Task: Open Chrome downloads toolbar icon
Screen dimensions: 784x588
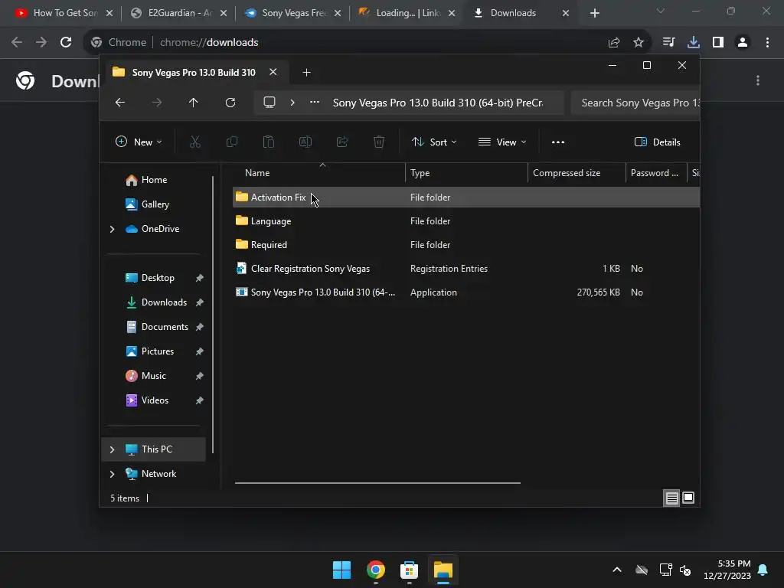Action: [694, 43]
